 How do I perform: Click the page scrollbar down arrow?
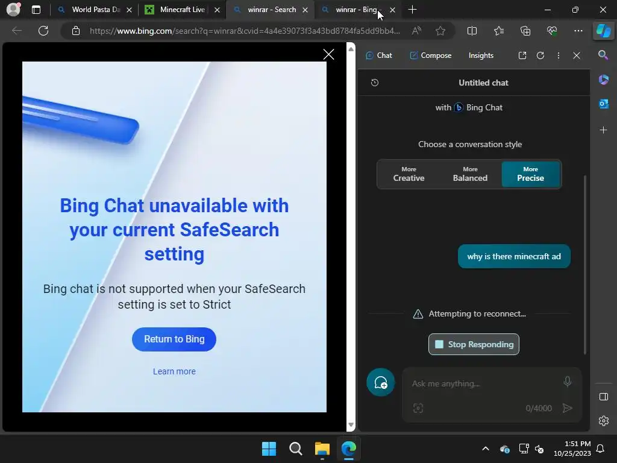click(351, 425)
